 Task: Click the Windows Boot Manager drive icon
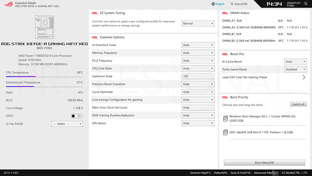(225, 119)
